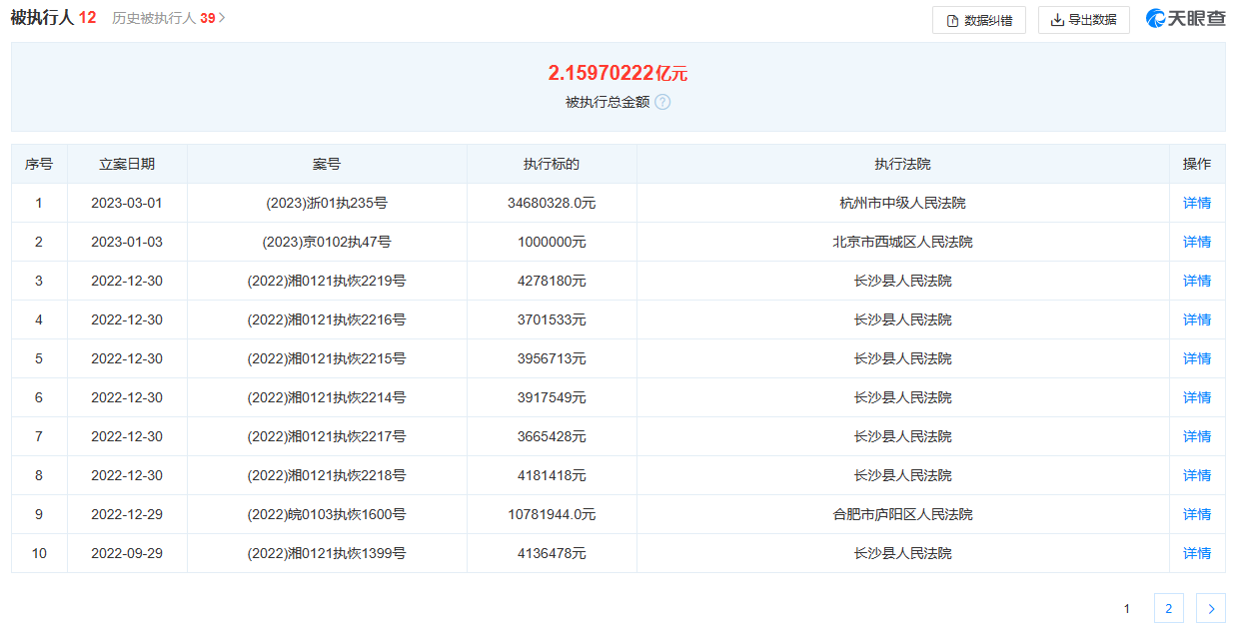Open 详情 for case (2023)浙01执235号

(1197, 203)
